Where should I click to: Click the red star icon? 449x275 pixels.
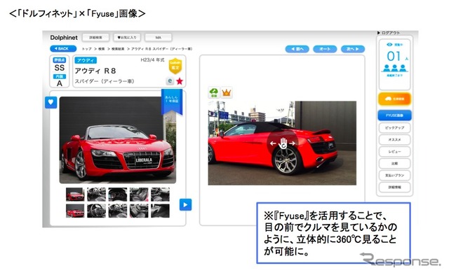click(x=180, y=81)
